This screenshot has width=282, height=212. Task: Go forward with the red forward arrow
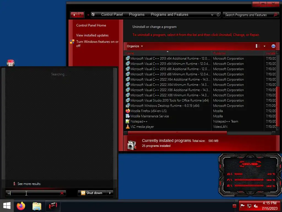click(x=81, y=15)
